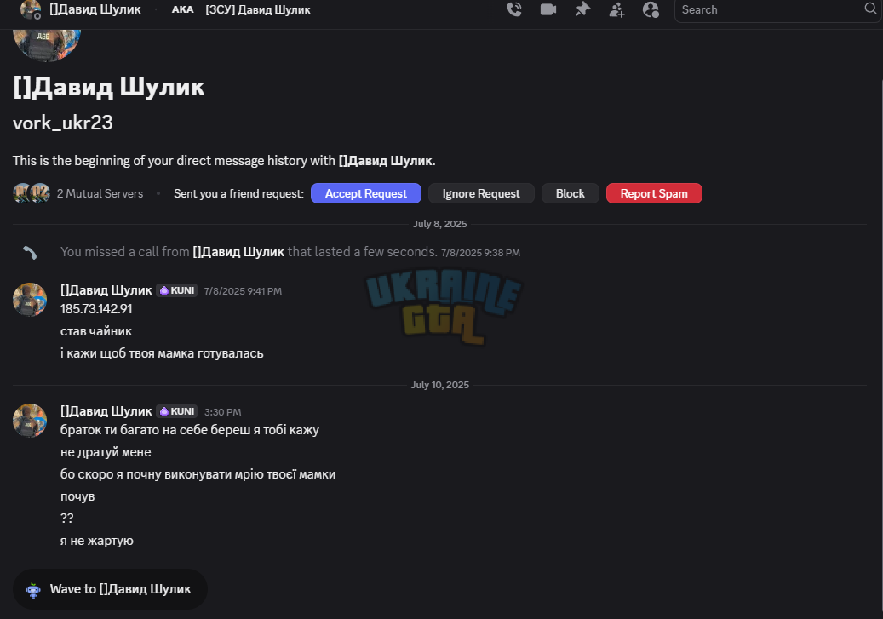Open pinned messages with the pin icon

click(582, 9)
